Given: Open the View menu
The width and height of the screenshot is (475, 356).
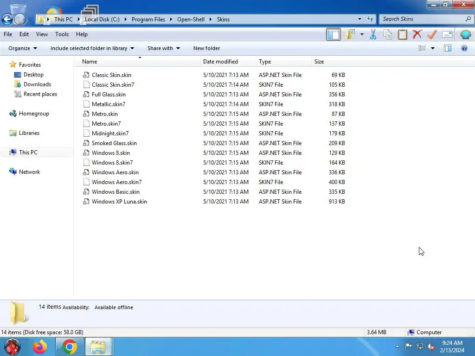Looking at the screenshot, I should pyautogui.click(x=42, y=34).
